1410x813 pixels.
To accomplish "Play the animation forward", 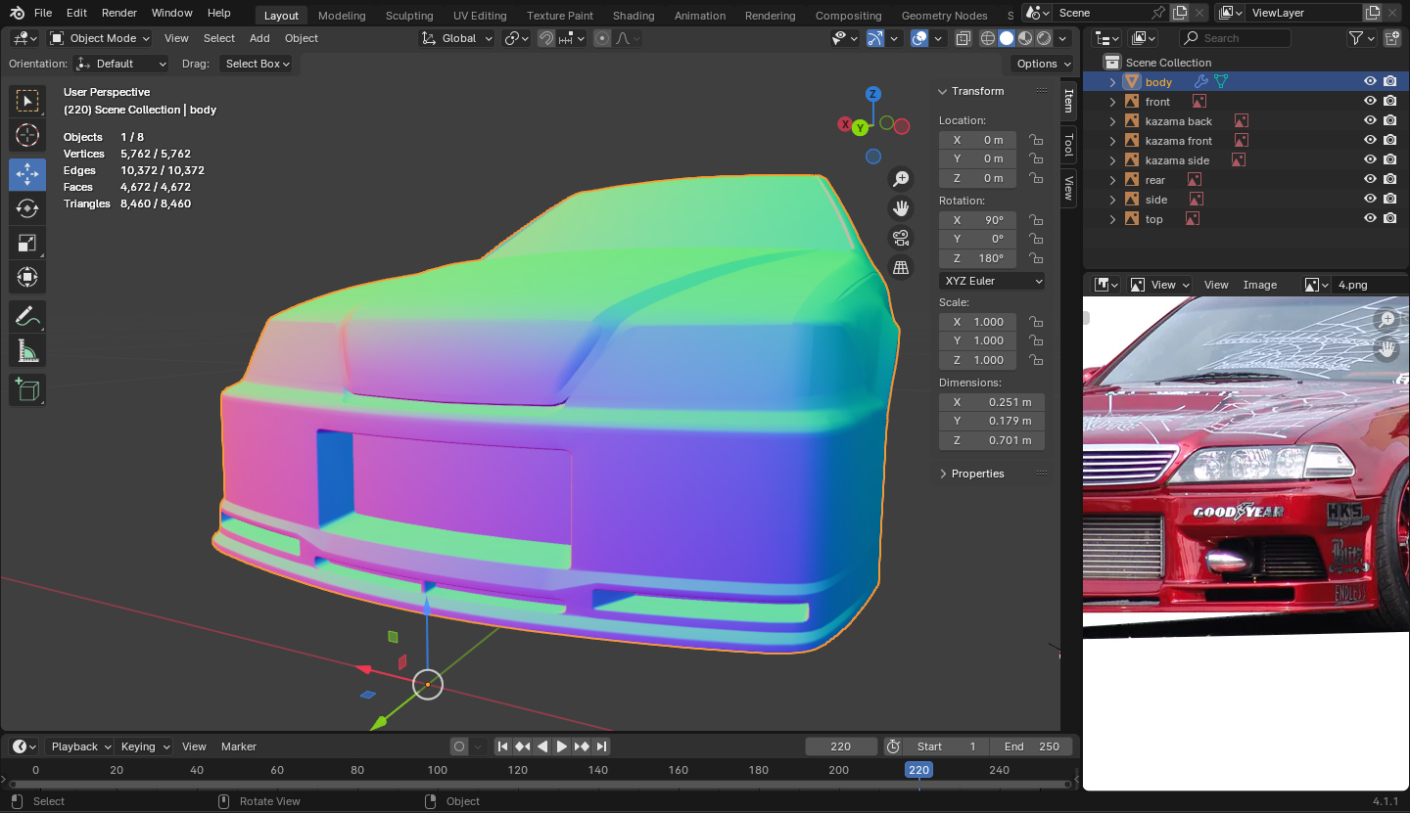I will (x=562, y=746).
